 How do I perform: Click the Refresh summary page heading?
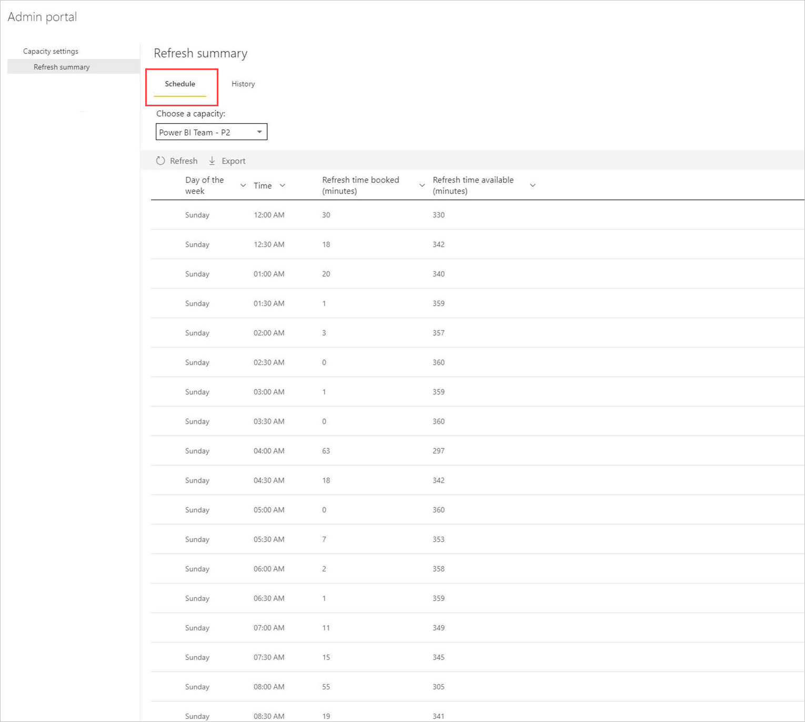(x=200, y=53)
